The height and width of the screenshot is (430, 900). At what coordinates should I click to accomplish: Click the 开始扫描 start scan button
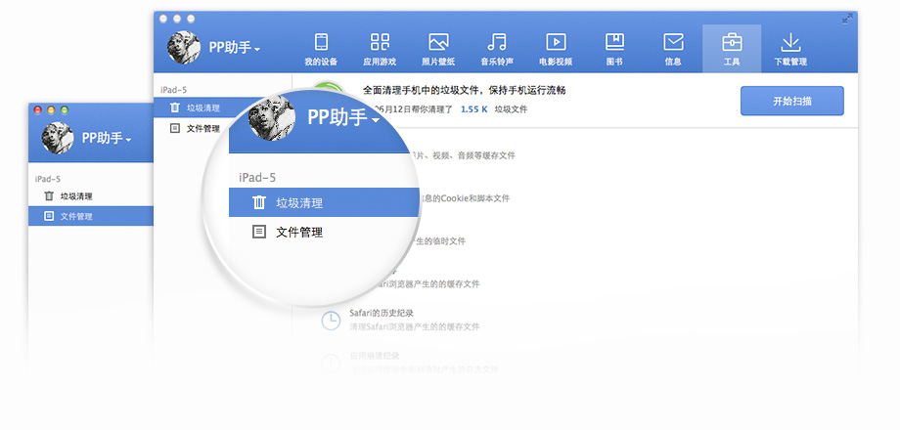pos(791,102)
